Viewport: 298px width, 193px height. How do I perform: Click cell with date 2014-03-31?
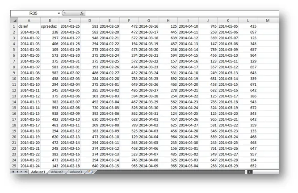coord(149,113)
